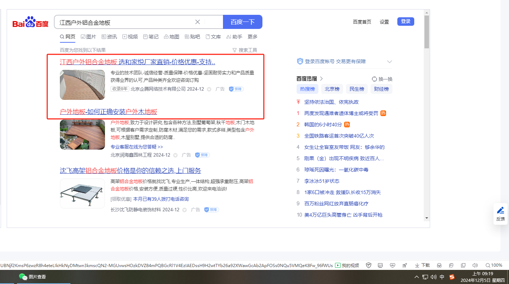Screen dimensions: 509x284
Task: Click the heartbeat health-check icon in status bar
Action: pyautogui.click(x=393, y=265)
